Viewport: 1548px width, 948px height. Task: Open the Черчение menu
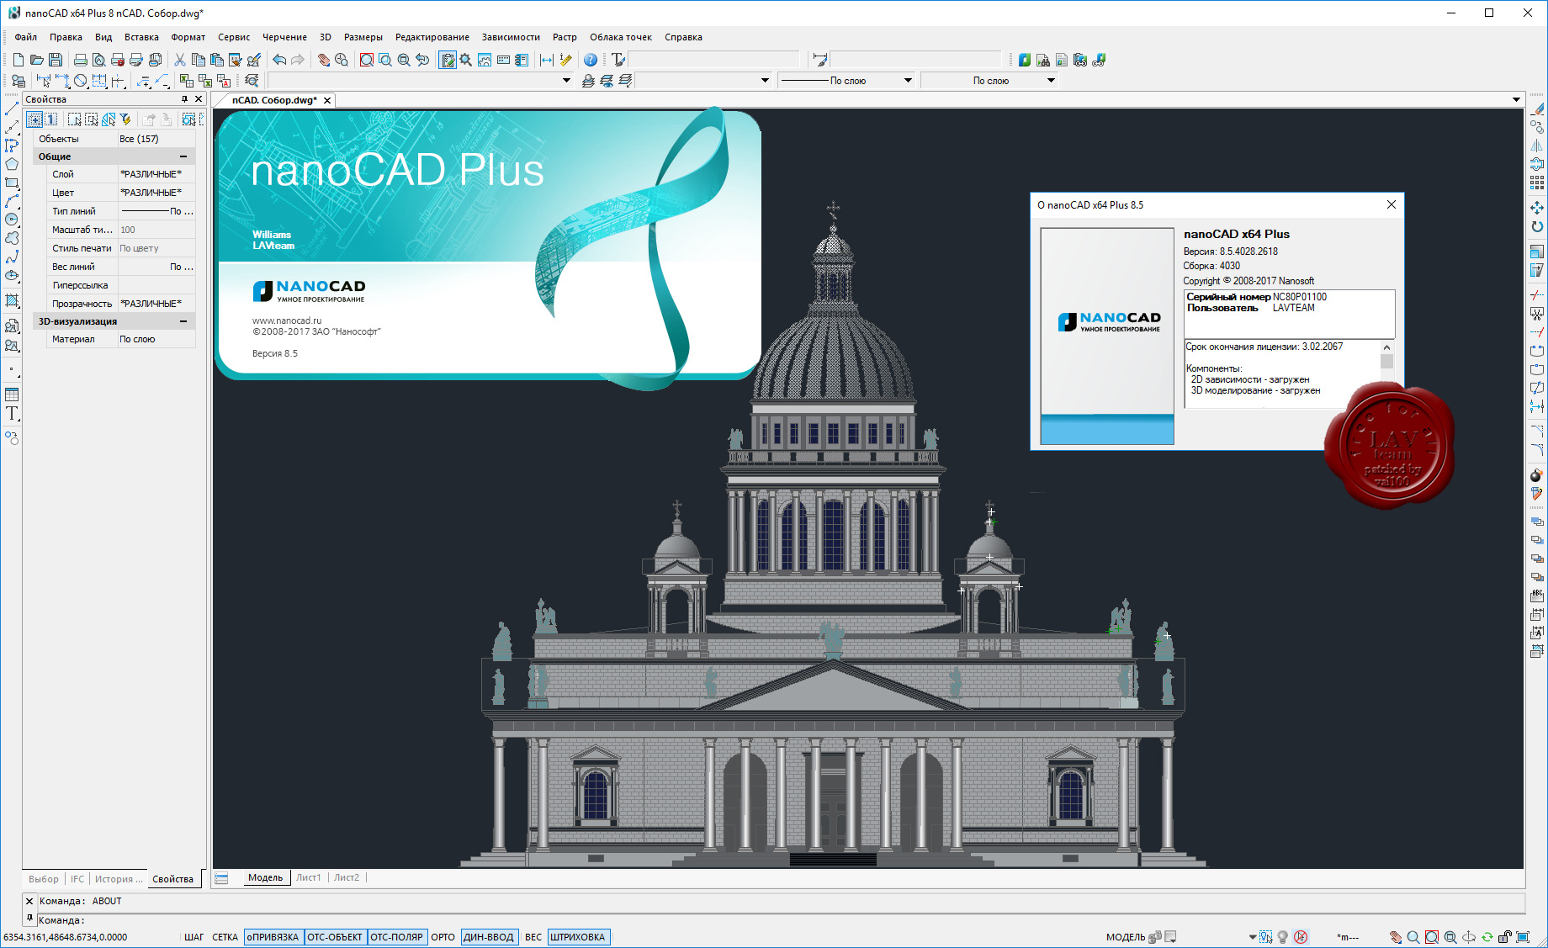pyautogui.click(x=284, y=37)
